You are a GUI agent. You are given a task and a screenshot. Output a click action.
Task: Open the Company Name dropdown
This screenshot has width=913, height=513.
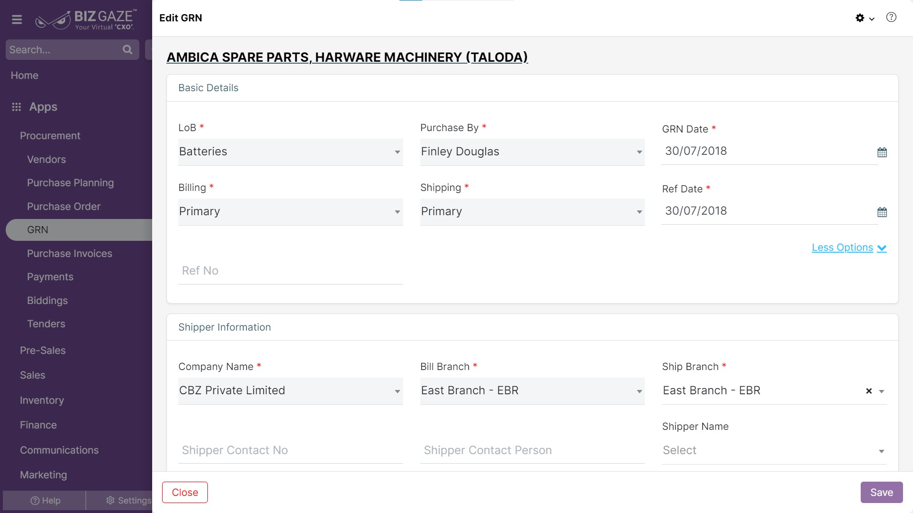(291, 391)
